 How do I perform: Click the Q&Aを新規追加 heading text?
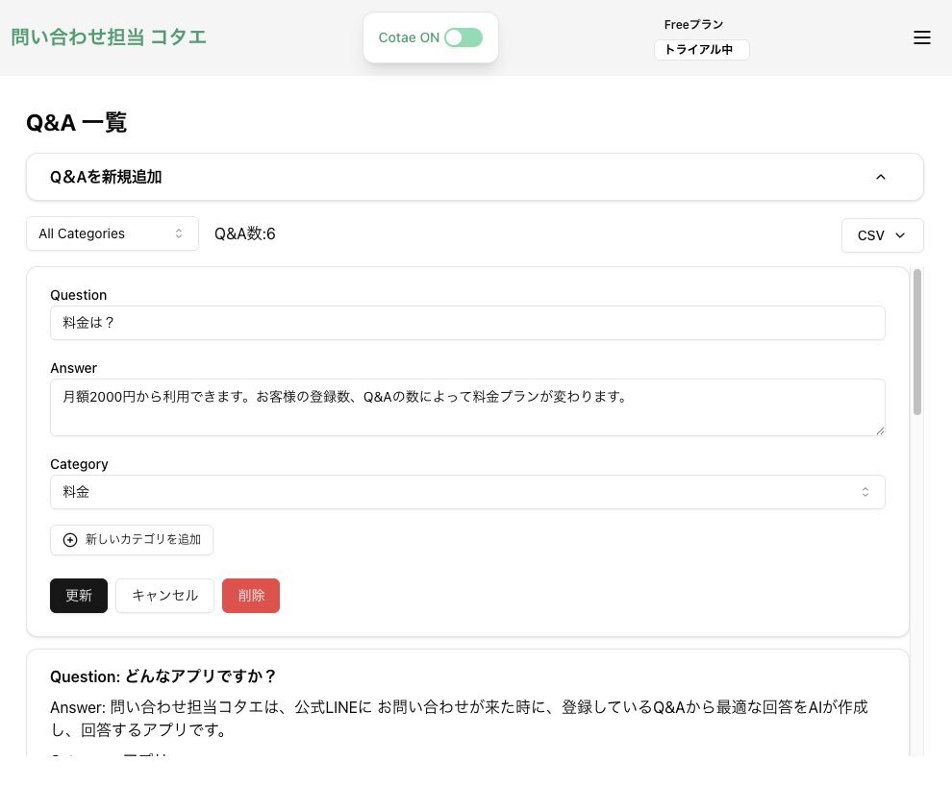[x=106, y=177]
